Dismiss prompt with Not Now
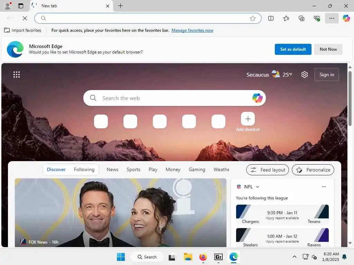Viewport: 354px width, 265px height. (x=328, y=49)
